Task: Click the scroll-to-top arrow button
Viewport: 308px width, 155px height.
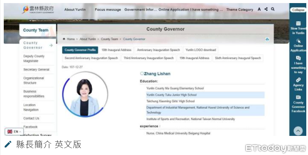Action: pos(298,130)
